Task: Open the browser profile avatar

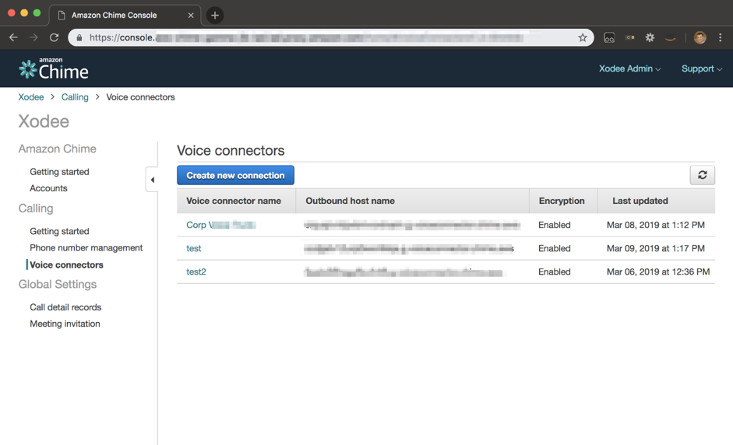Action: (700, 38)
